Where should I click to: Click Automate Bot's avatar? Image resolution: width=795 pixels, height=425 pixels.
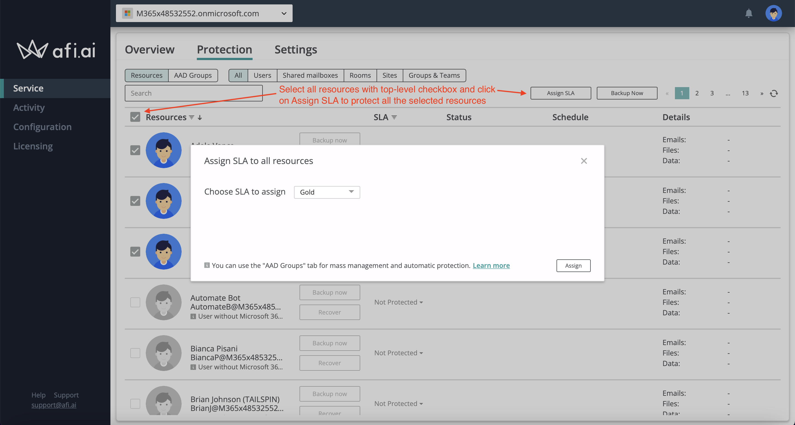point(164,302)
